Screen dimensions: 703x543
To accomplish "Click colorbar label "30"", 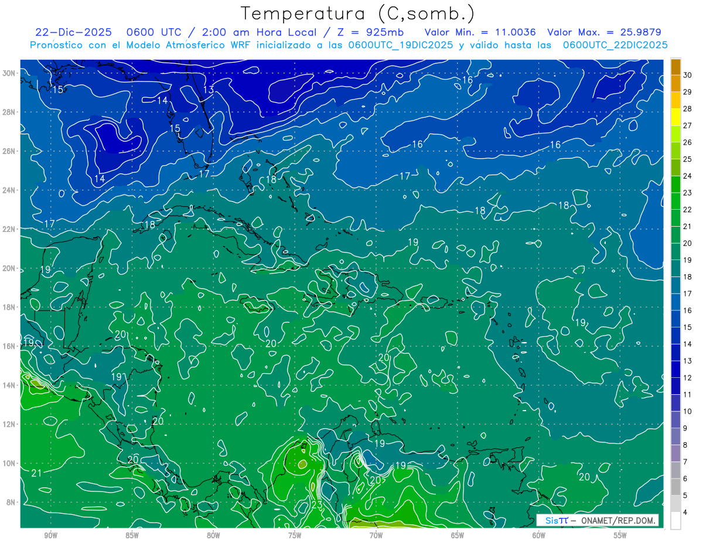I will [x=688, y=75].
